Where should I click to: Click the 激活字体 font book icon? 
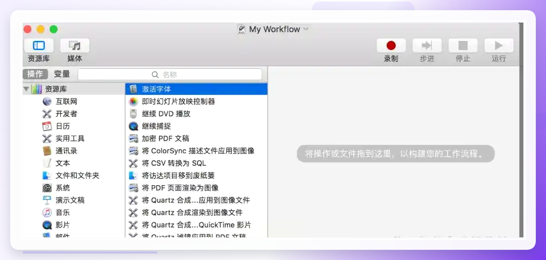[134, 89]
